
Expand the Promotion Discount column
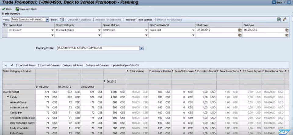coord(195,71)
